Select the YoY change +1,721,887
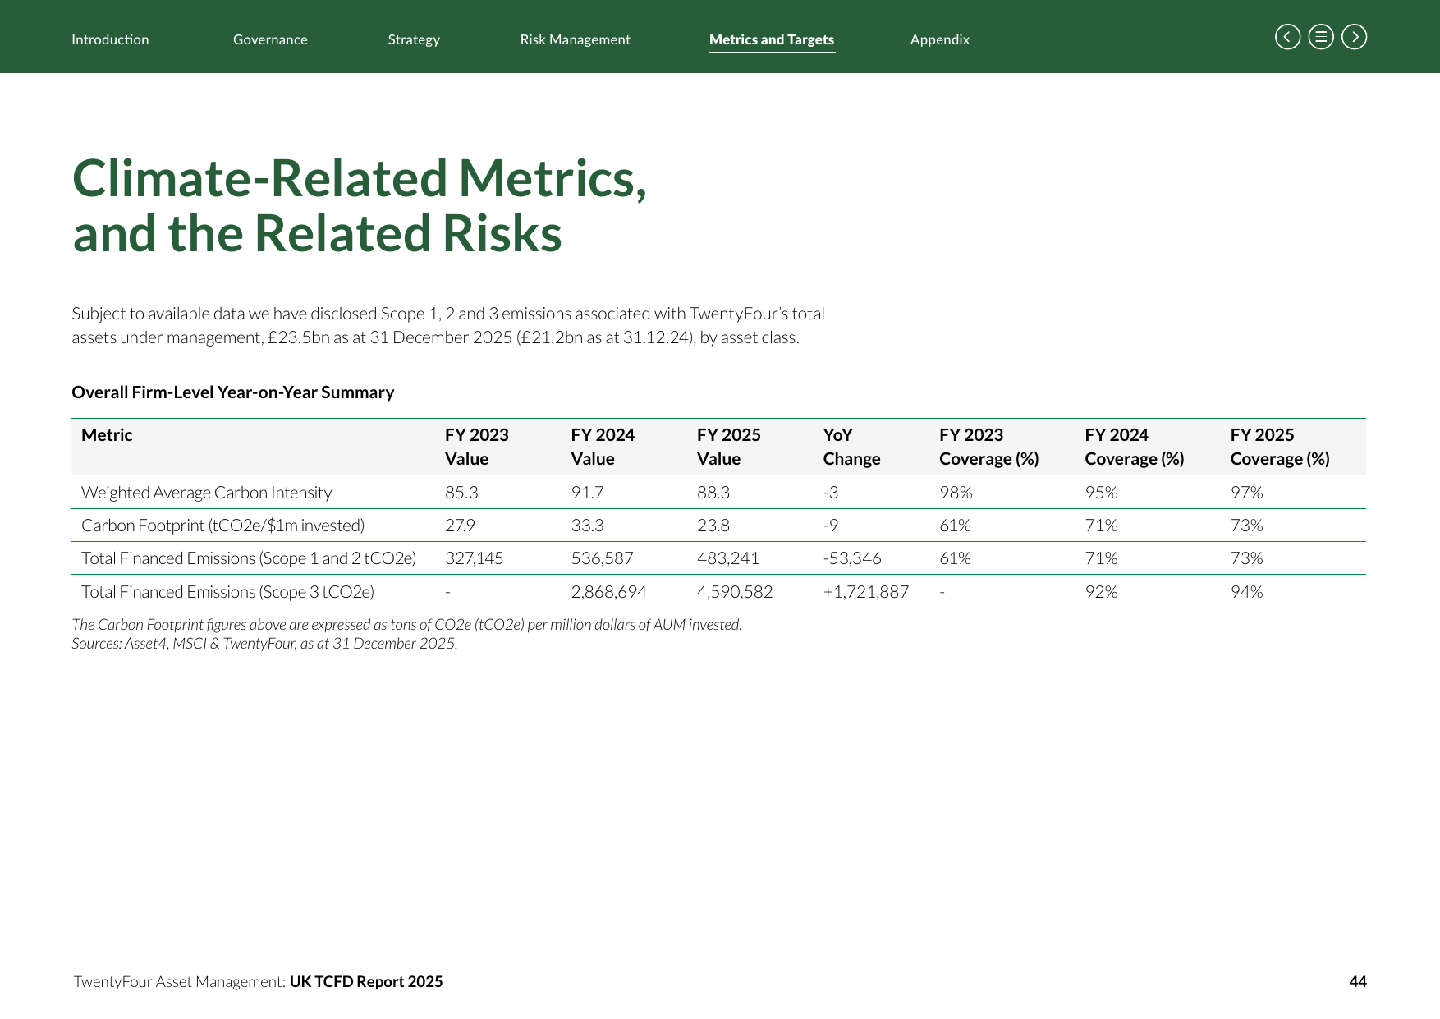The width and height of the screenshot is (1440, 1019). (866, 592)
